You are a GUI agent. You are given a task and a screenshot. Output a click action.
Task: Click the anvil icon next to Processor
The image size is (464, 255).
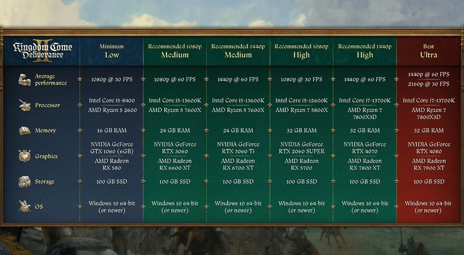(25, 105)
